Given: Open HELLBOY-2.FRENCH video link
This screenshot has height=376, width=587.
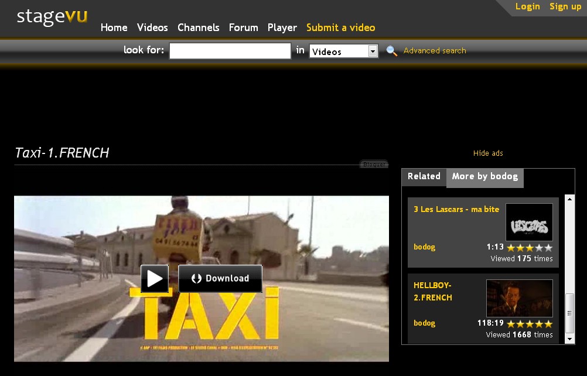Looking at the screenshot, I should coord(433,292).
